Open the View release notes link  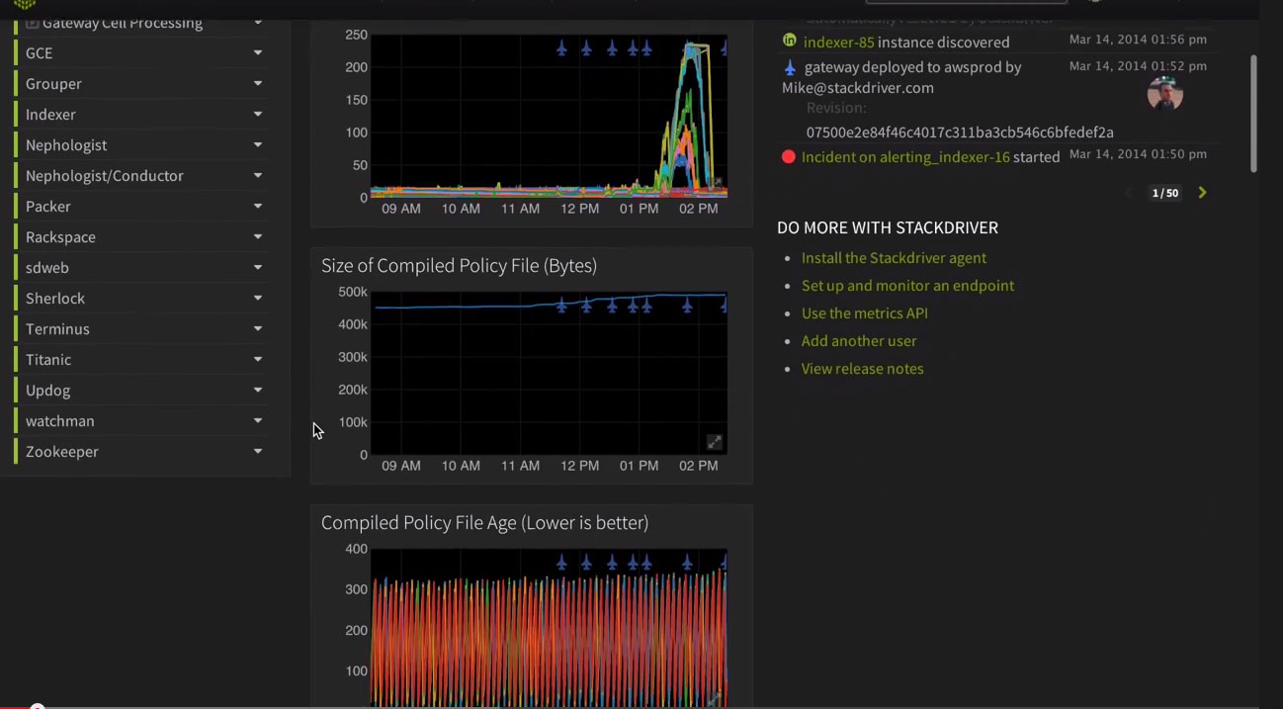click(x=862, y=368)
